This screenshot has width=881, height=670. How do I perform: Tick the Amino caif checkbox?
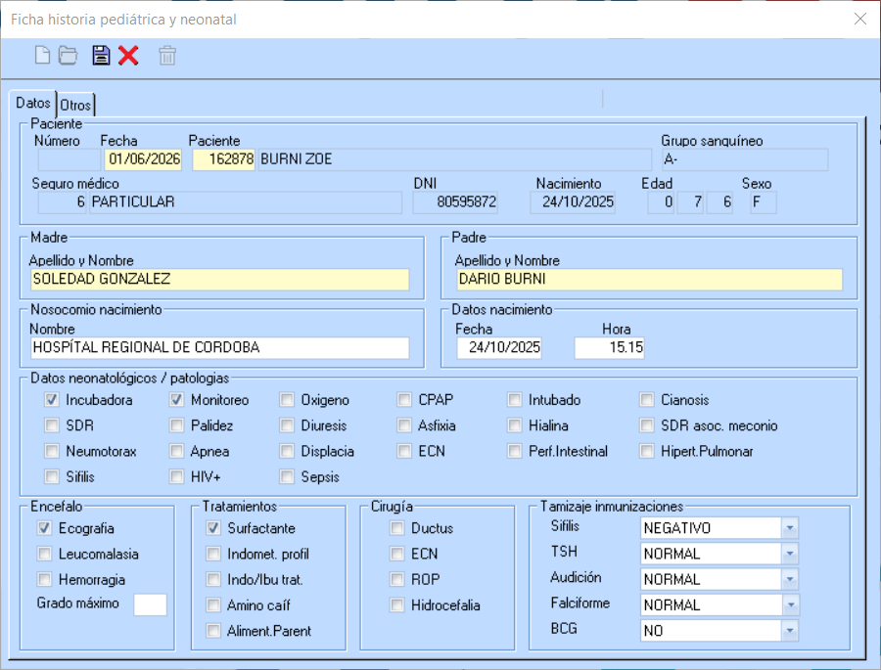tap(213, 604)
